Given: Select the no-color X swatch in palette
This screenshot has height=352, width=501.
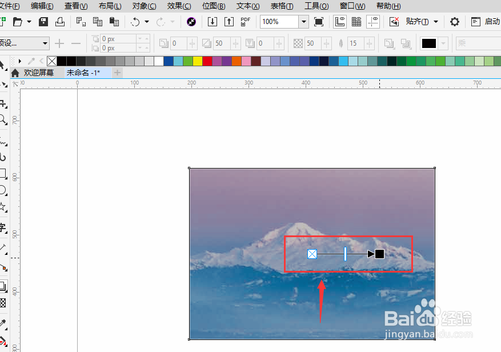Looking at the screenshot, I should (52, 61).
